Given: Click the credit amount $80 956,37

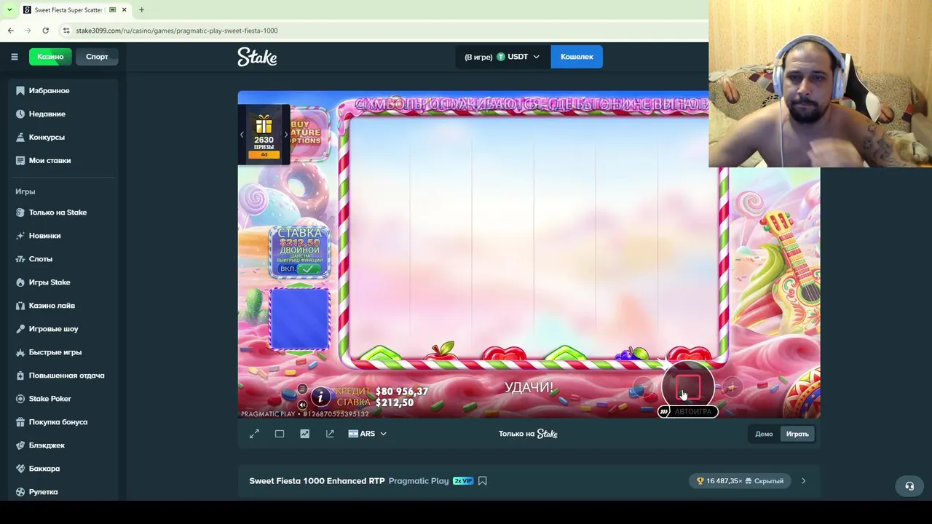Looking at the screenshot, I should click(x=402, y=392).
